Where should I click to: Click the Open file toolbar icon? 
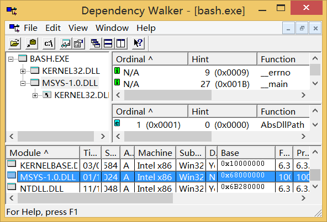pos(14,44)
